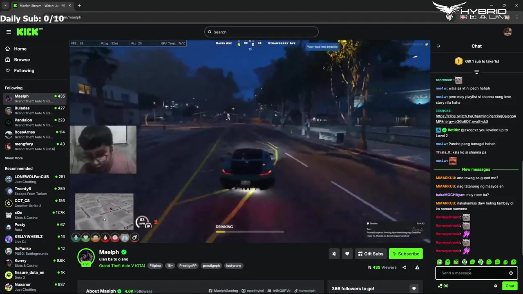Open browser tab list dropdown
523x294 pixels.
(x=5, y=6)
